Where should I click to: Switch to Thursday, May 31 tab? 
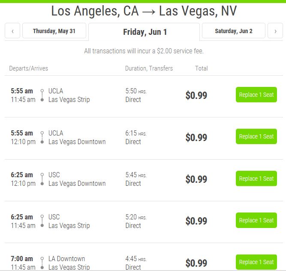[x=54, y=31]
